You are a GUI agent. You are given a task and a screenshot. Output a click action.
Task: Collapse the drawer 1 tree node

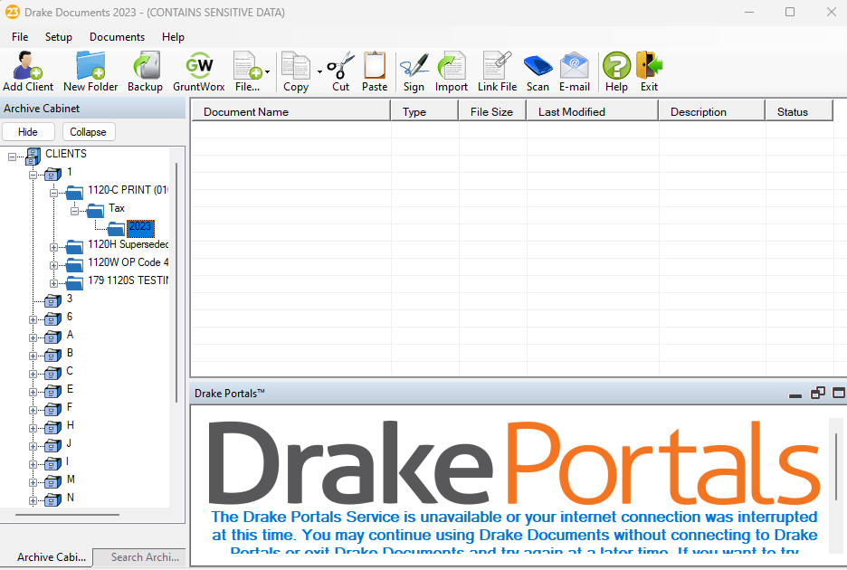pos(33,175)
